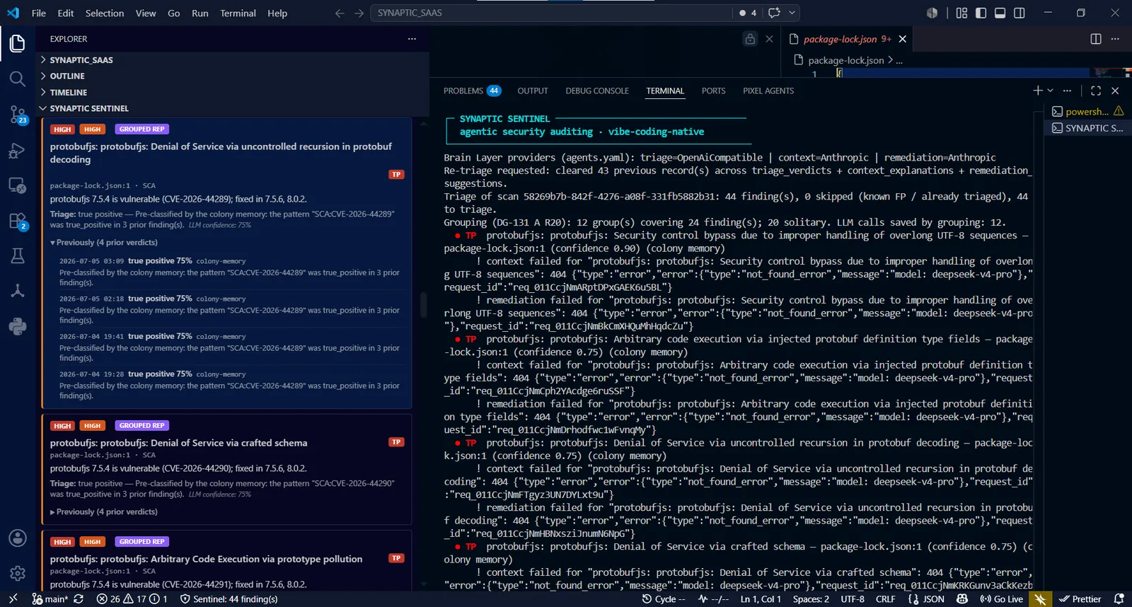The image size is (1132, 607).
Task: Open the chat icon in the title bar
Action: tap(774, 13)
